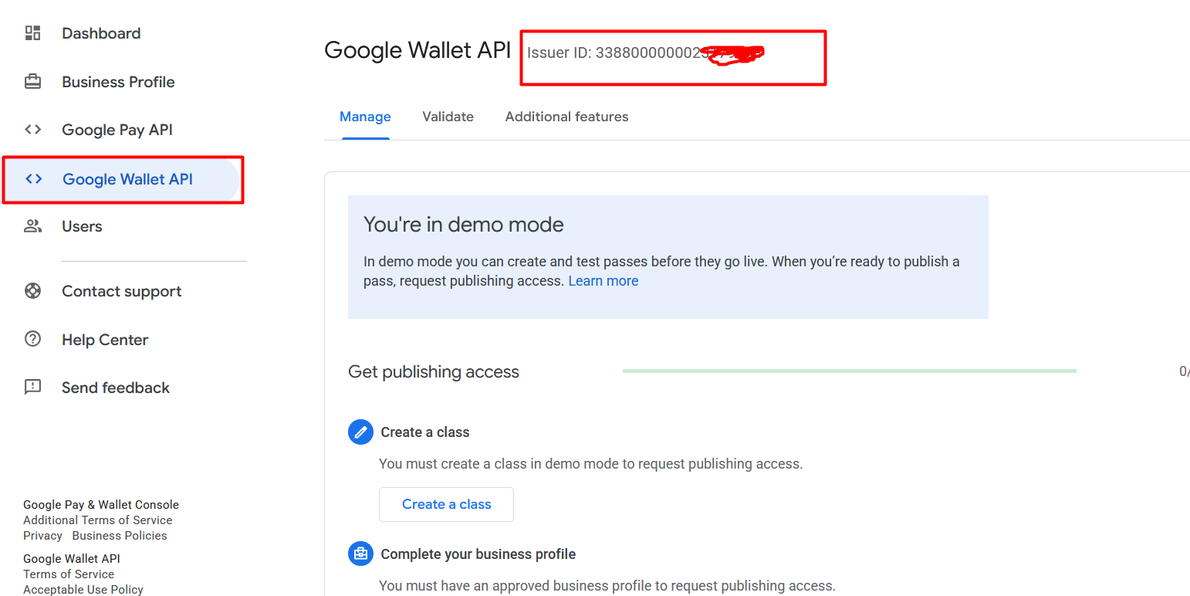Click the 'approved business profile' requirement text
1190x596 pixels.
click(x=607, y=586)
